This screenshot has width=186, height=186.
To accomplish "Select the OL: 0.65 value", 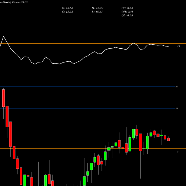I will tap(127, 16).
